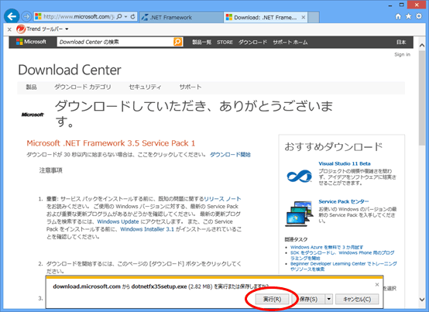Open browser Tools gear icon
The width and height of the screenshot is (429, 312).
pyautogui.click(x=419, y=16)
